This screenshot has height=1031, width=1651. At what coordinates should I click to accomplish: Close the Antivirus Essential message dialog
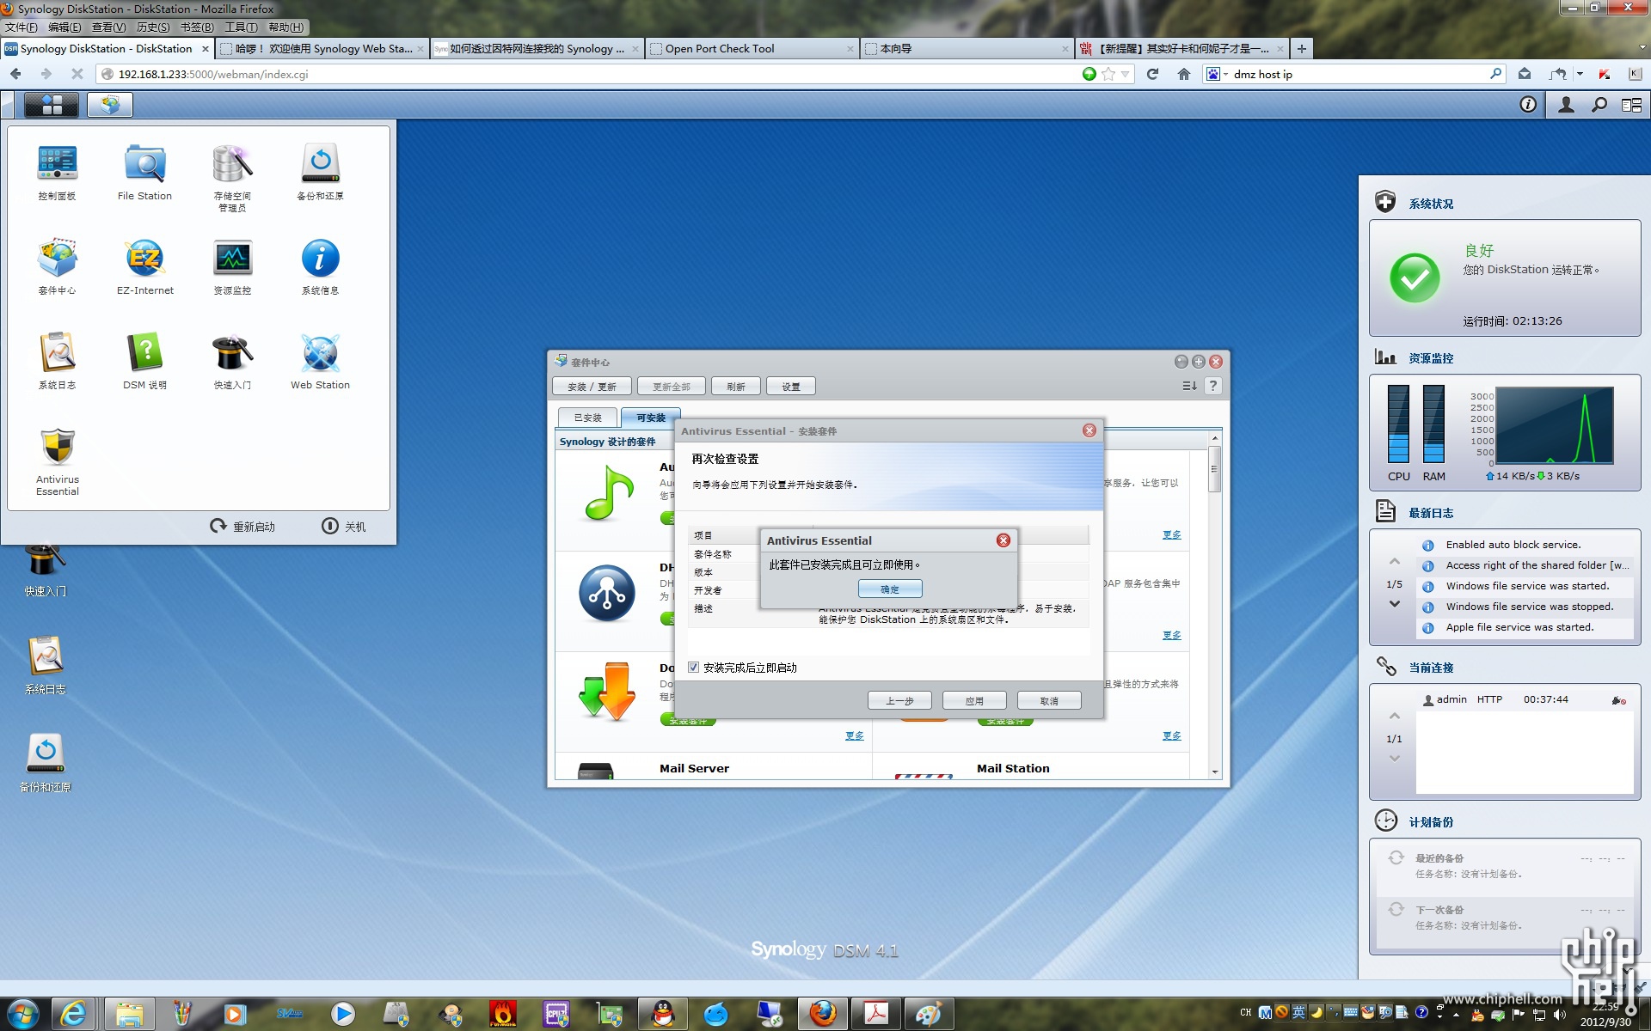(1003, 540)
